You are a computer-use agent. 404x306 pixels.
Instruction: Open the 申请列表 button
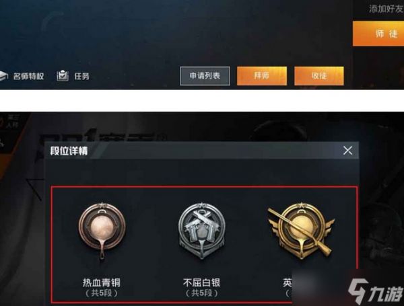pyautogui.click(x=205, y=76)
